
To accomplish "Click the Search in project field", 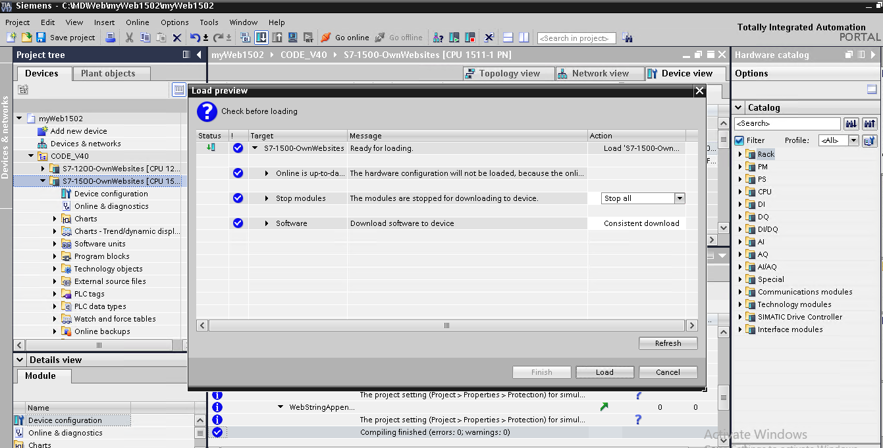I will click(576, 38).
